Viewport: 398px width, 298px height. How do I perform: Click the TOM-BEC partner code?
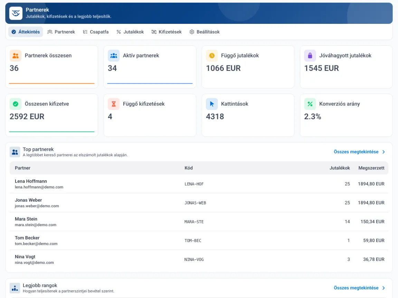[193, 241]
